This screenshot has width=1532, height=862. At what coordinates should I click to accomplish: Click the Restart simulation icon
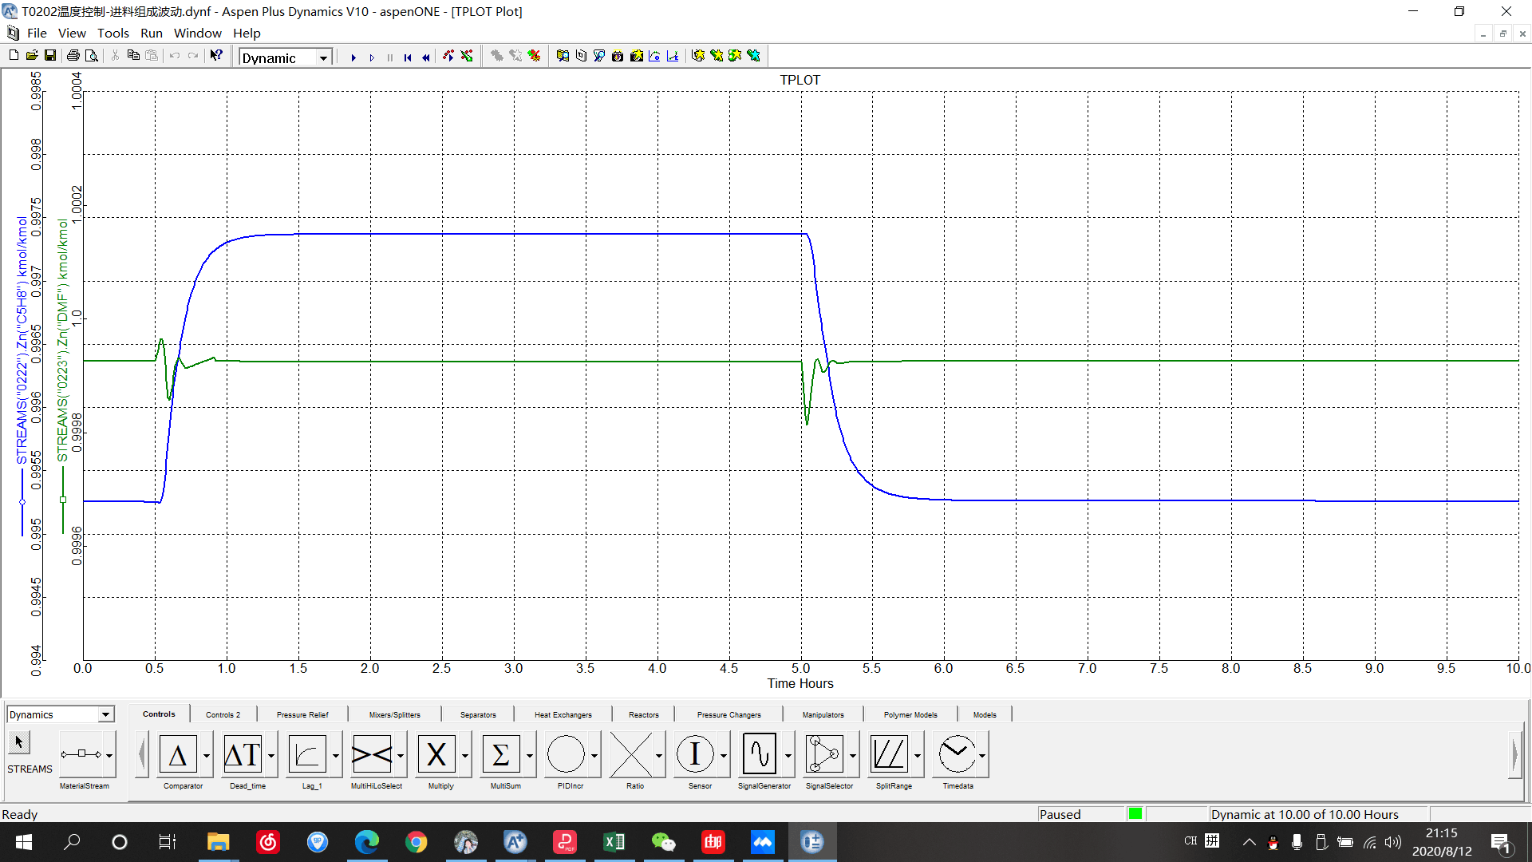(x=408, y=57)
